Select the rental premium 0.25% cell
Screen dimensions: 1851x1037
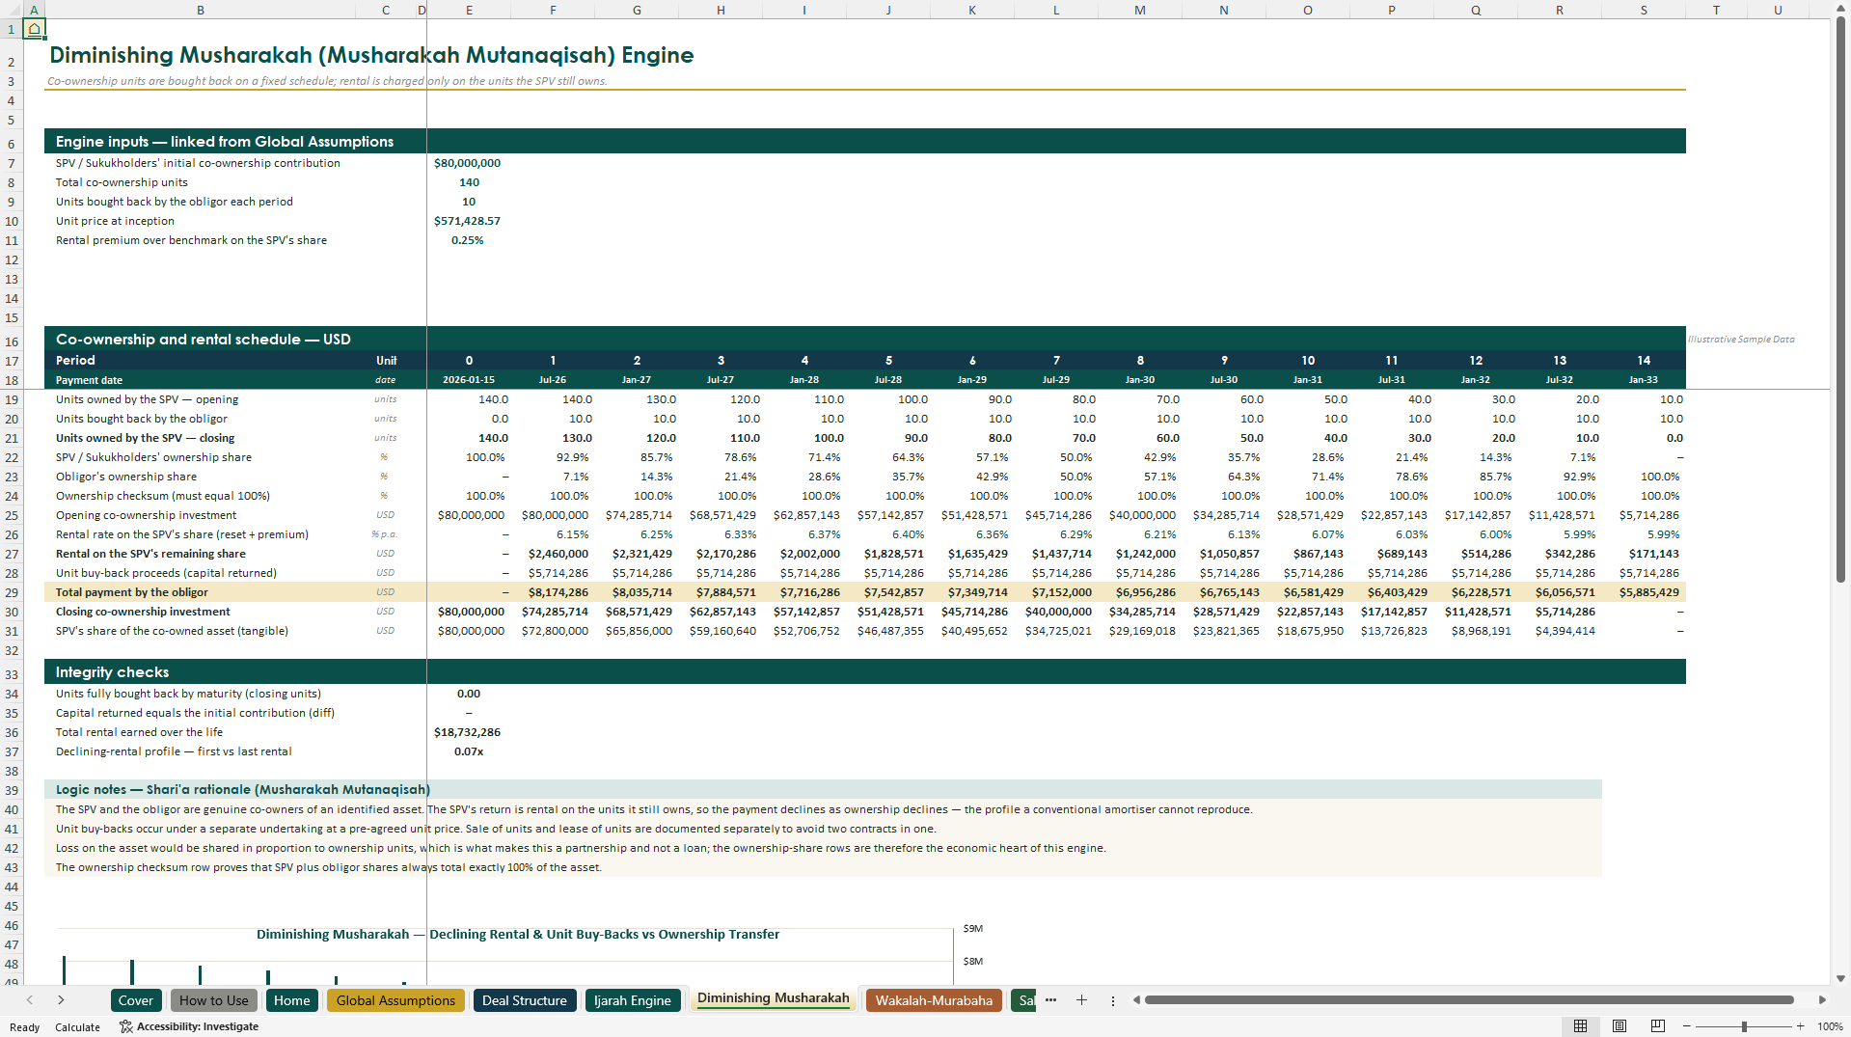pyautogui.click(x=469, y=240)
